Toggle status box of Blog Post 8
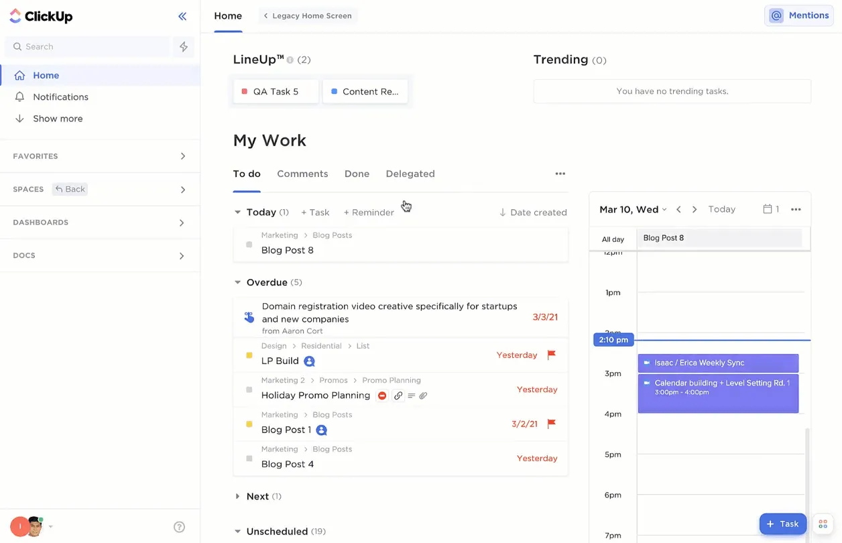The height and width of the screenshot is (543, 842). pos(249,245)
